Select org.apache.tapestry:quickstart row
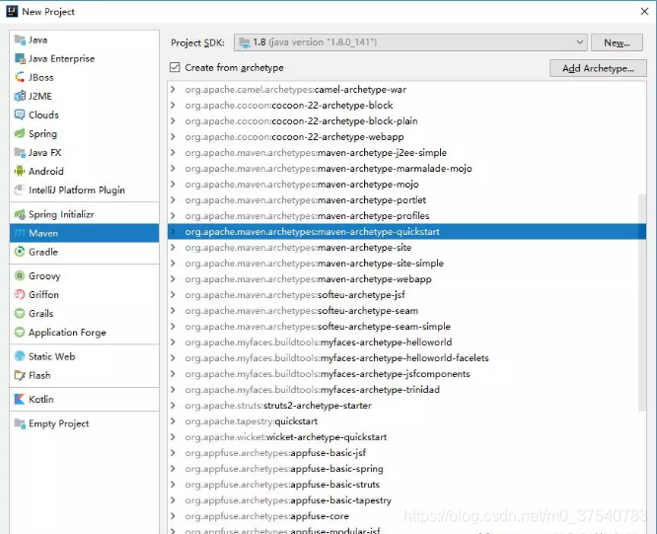 tap(406, 421)
